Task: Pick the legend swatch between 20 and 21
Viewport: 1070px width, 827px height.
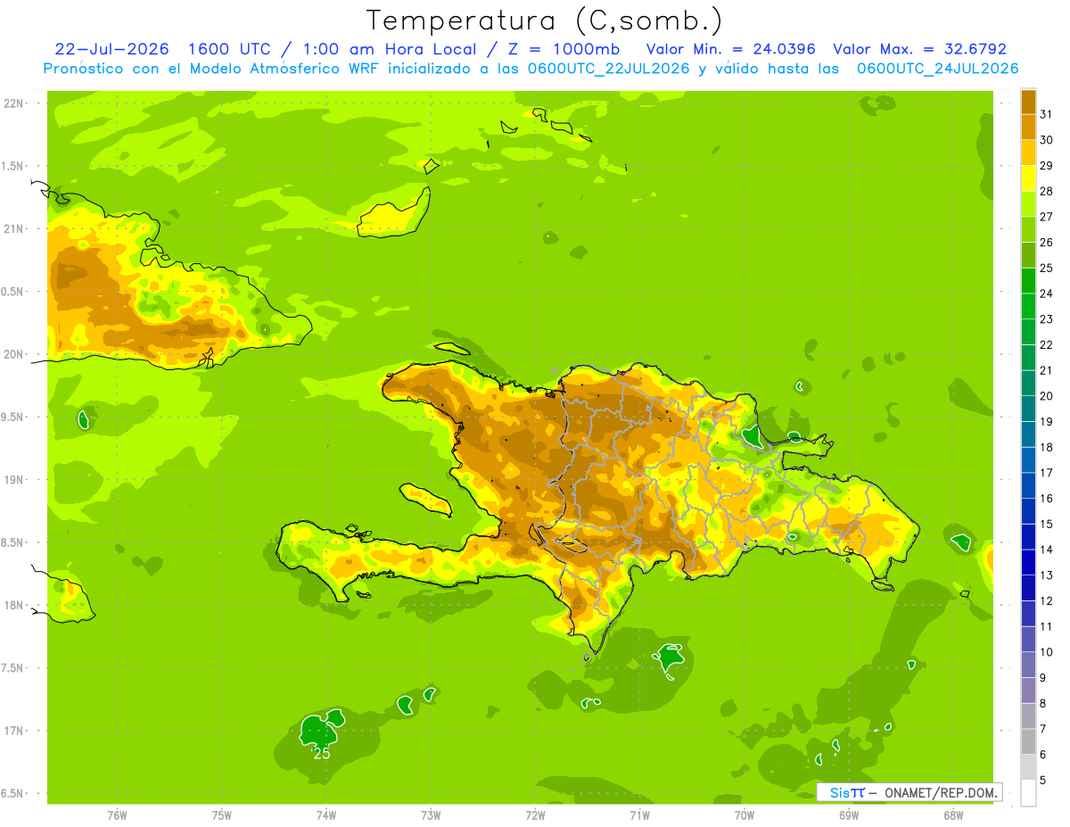Action: point(1028,384)
